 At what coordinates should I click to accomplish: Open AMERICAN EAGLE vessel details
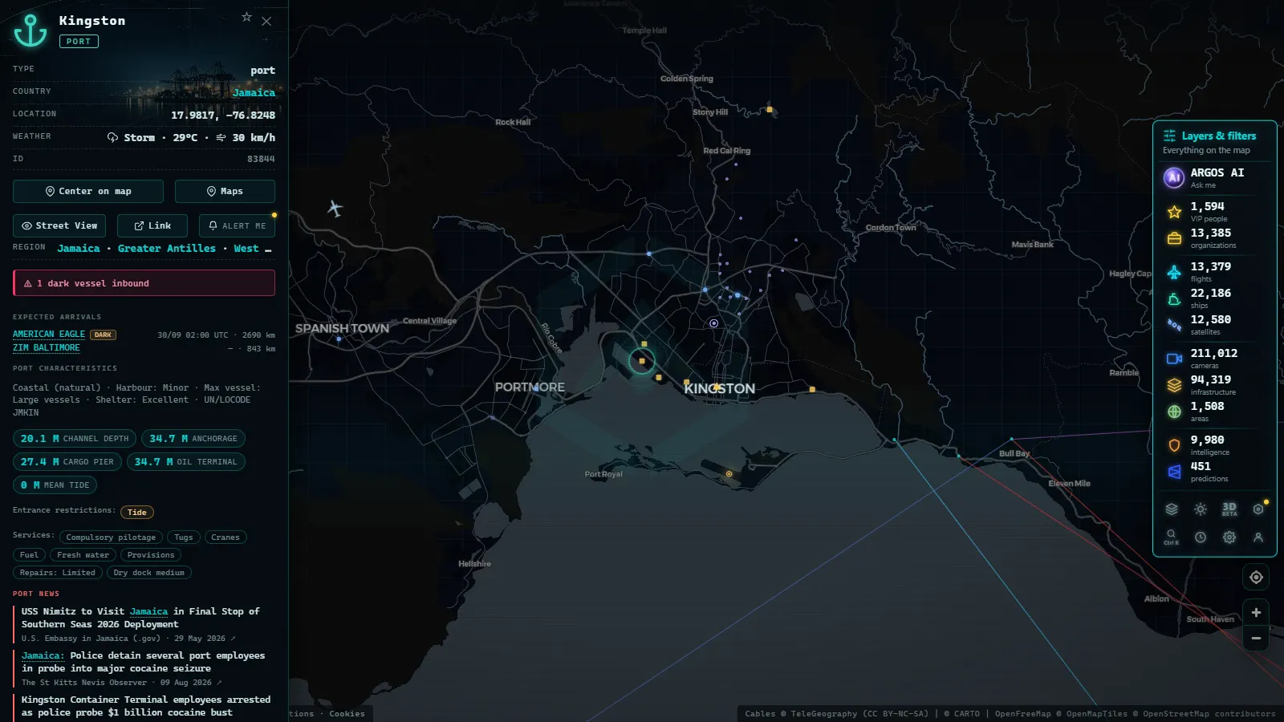click(49, 335)
